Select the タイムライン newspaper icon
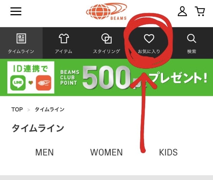 (21, 38)
